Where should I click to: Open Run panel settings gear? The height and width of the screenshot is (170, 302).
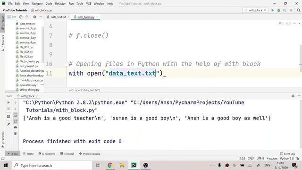[293, 96]
